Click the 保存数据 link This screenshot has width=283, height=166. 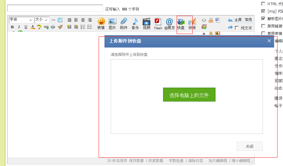[136, 161]
